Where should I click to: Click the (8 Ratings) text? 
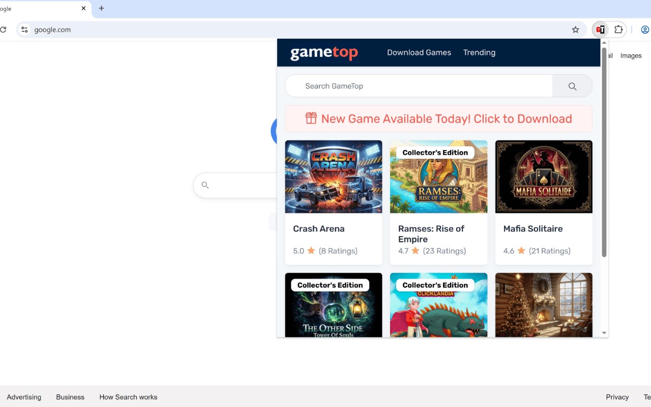(x=338, y=251)
